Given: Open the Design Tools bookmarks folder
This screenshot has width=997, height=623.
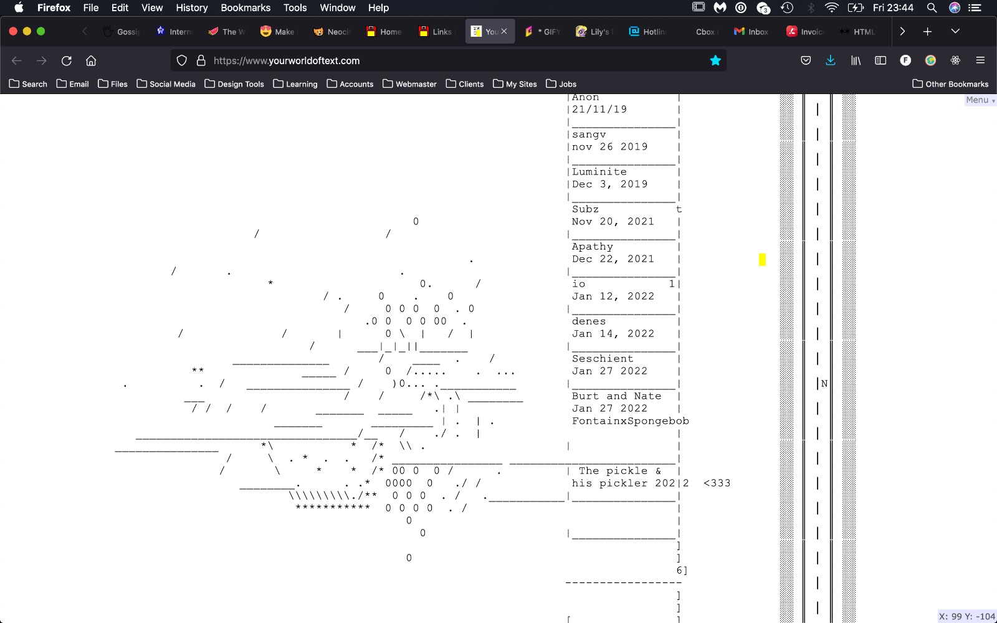Looking at the screenshot, I should point(234,84).
